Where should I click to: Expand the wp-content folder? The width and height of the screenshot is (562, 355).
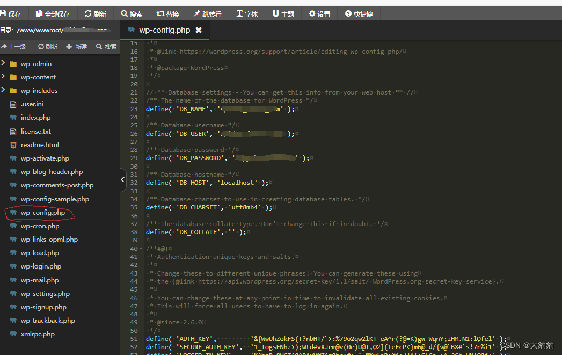click(x=4, y=77)
